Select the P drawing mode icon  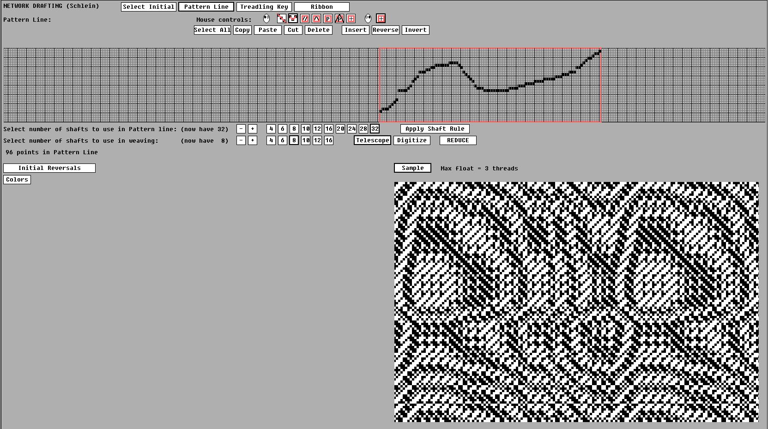pyautogui.click(x=327, y=18)
